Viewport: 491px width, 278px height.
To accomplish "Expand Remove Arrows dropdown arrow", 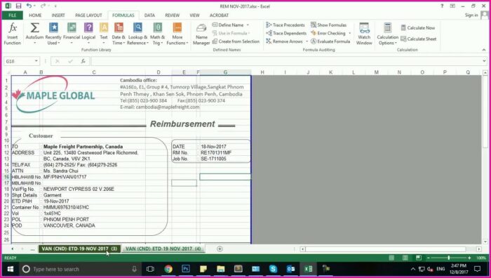I will pos(307,41).
